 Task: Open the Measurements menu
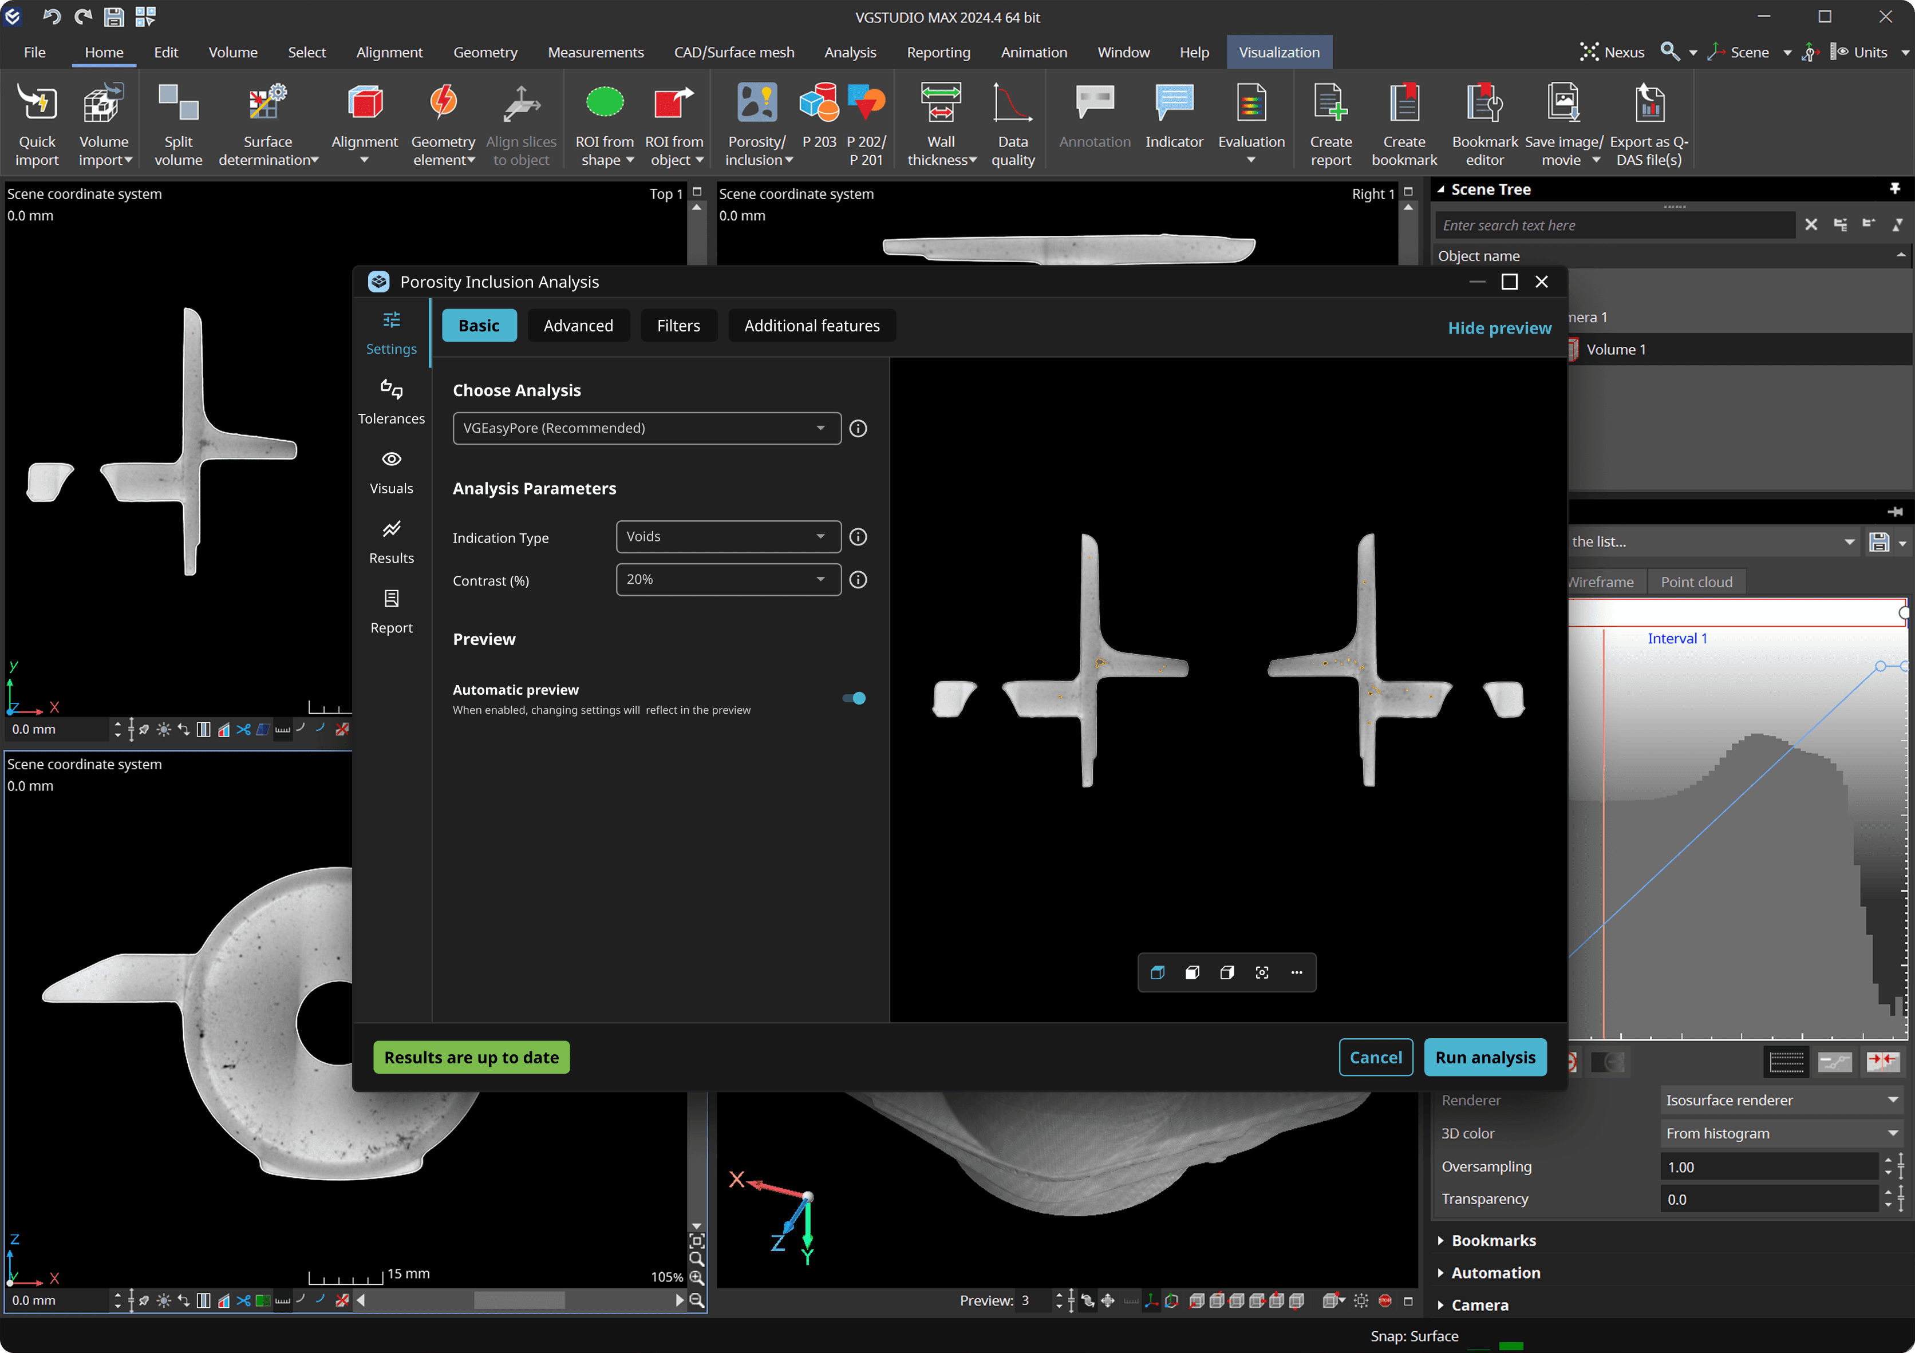pos(595,52)
